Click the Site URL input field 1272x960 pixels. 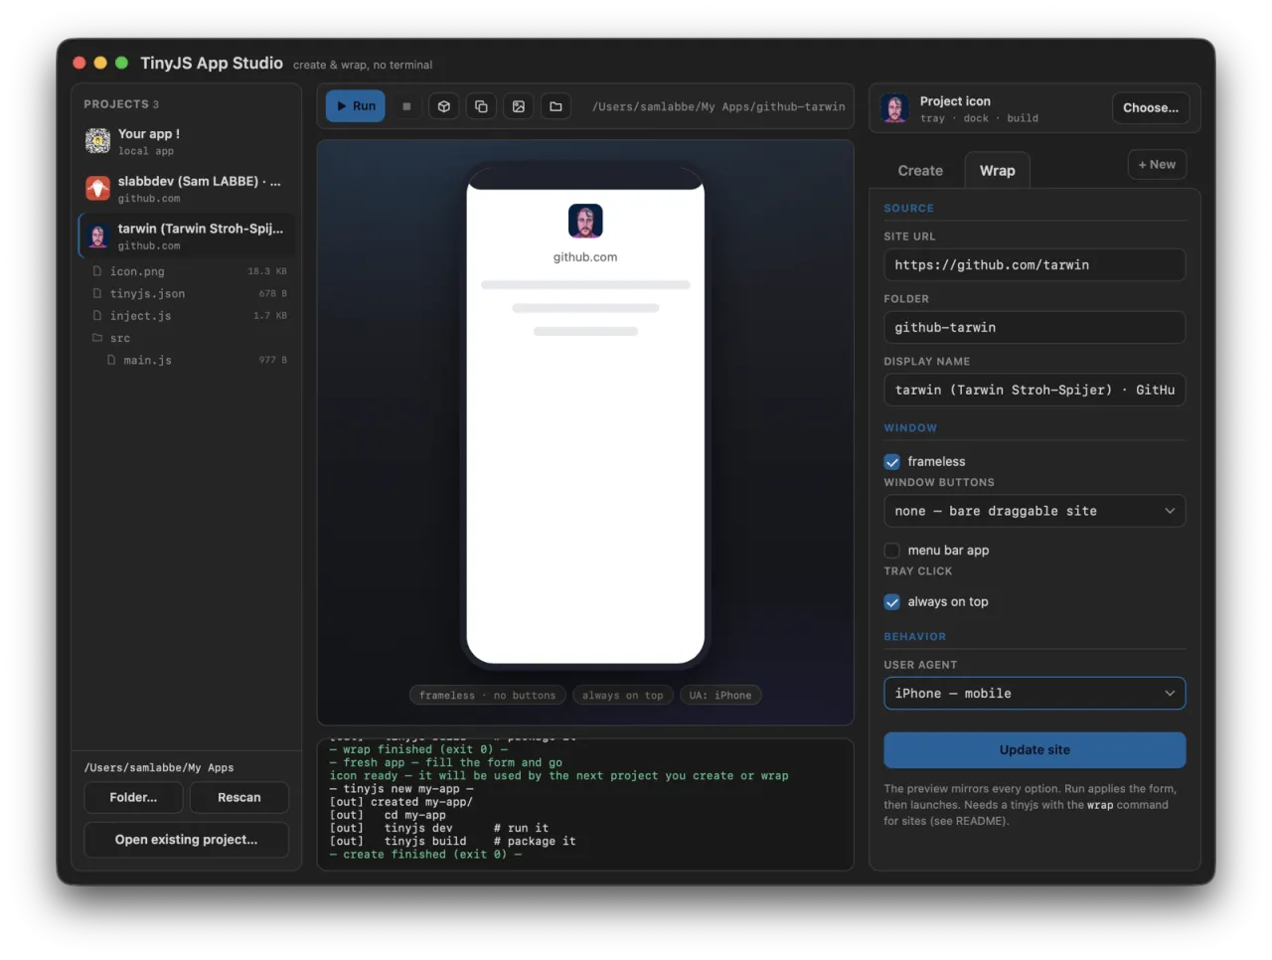(x=1034, y=265)
